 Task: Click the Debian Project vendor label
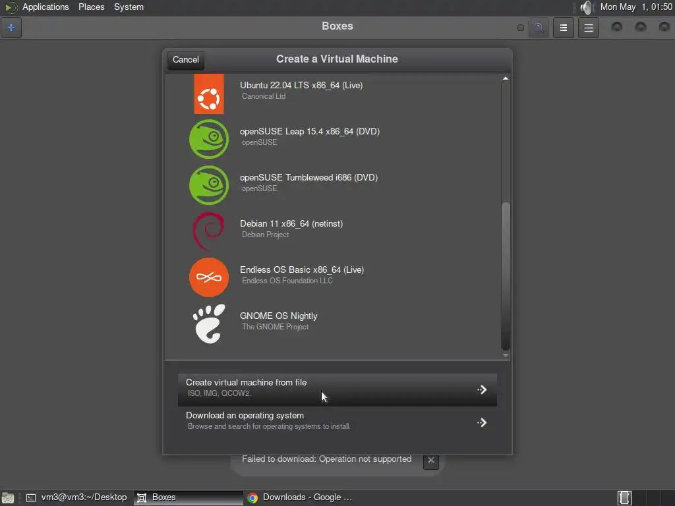point(265,235)
